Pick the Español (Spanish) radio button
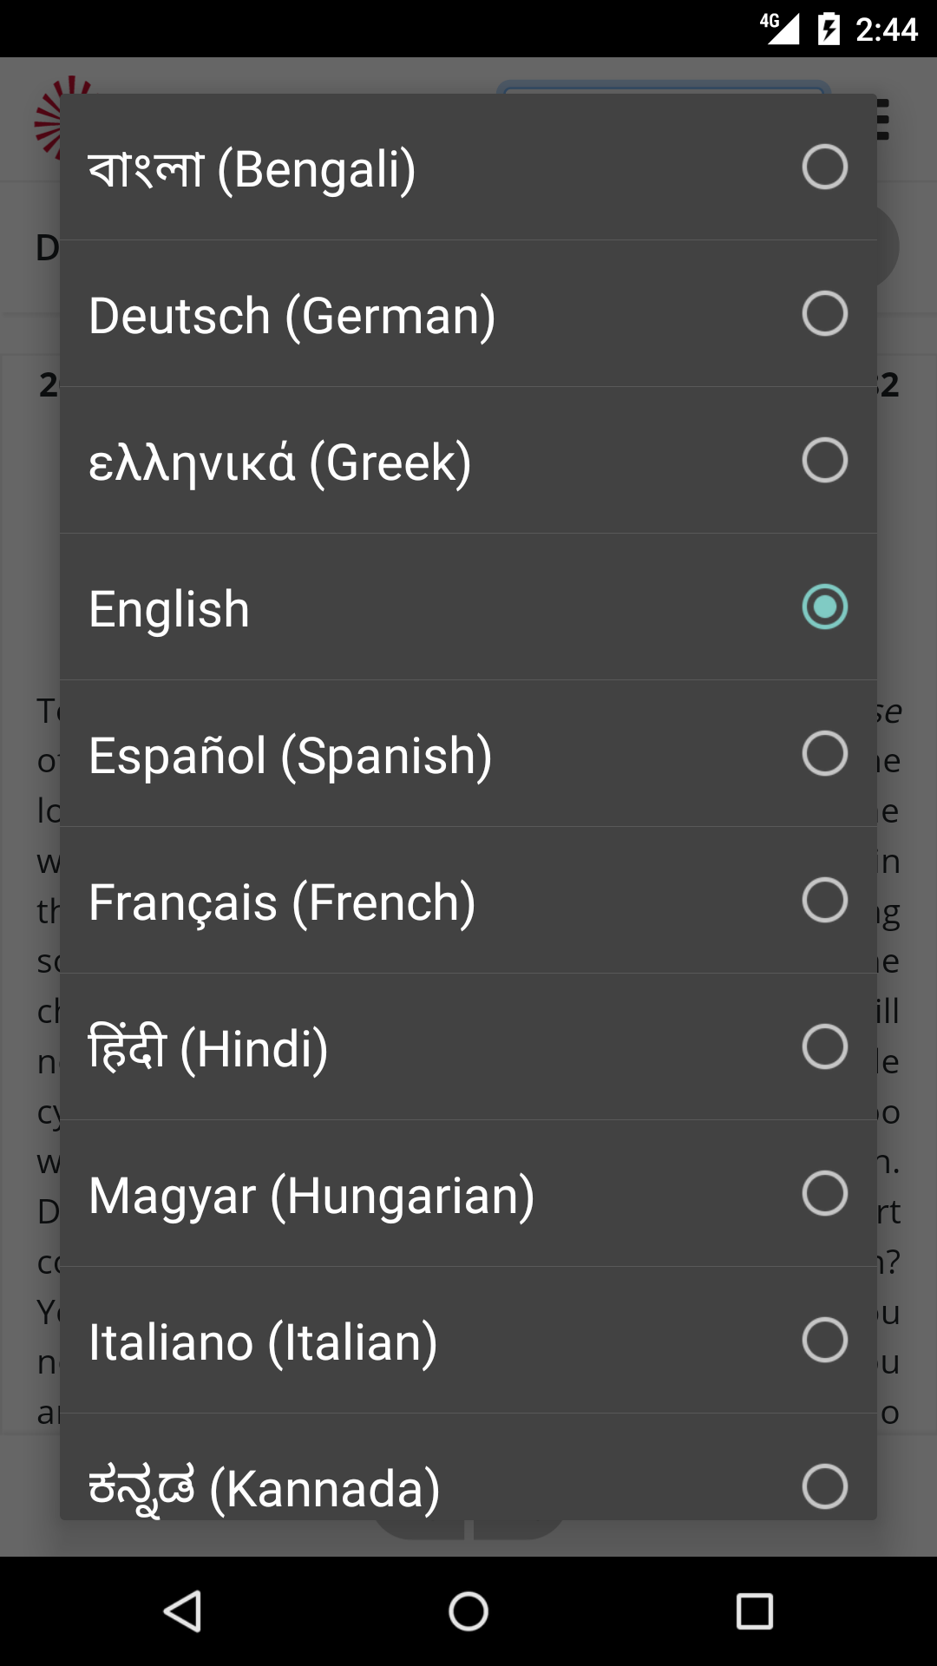Image resolution: width=937 pixels, height=1666 pixels. tap(824, 753)
